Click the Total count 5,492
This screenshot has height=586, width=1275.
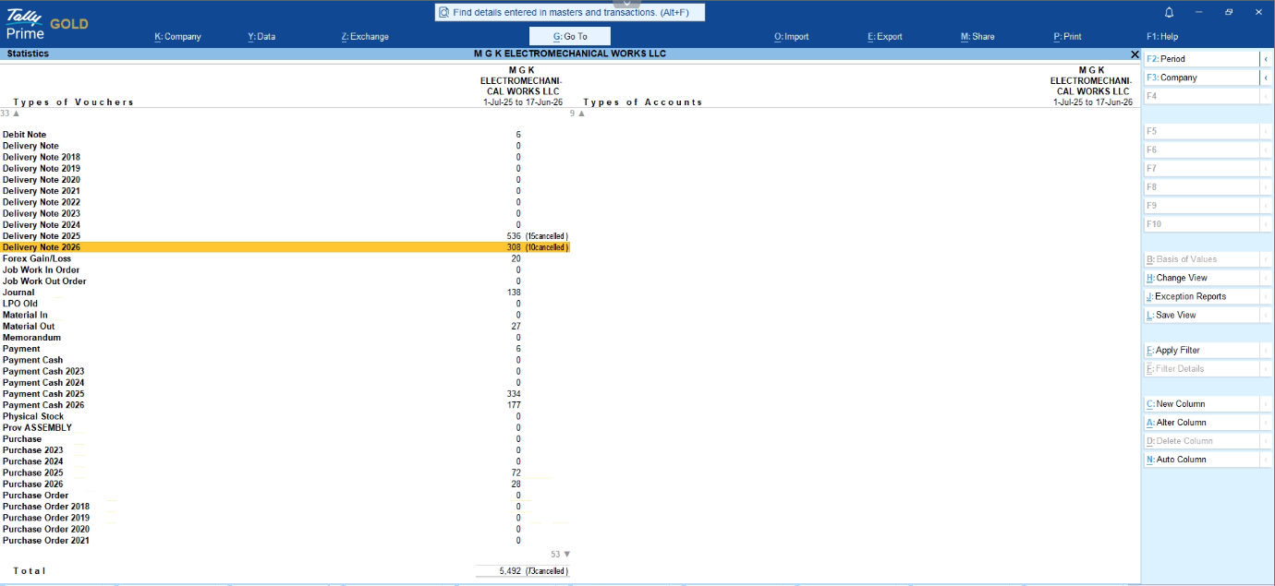click(x=510, y=571)
